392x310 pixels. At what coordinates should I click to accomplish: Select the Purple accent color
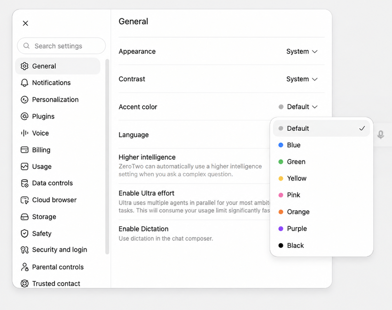(321, 229)
